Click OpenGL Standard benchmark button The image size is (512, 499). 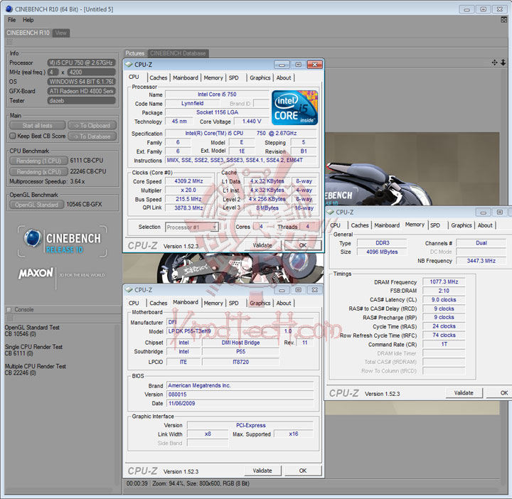tap(36, 205)
